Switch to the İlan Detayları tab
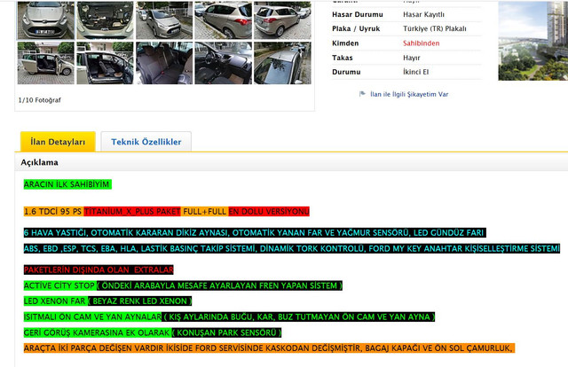The image size is (568, 367). click(x=58, y=142)
